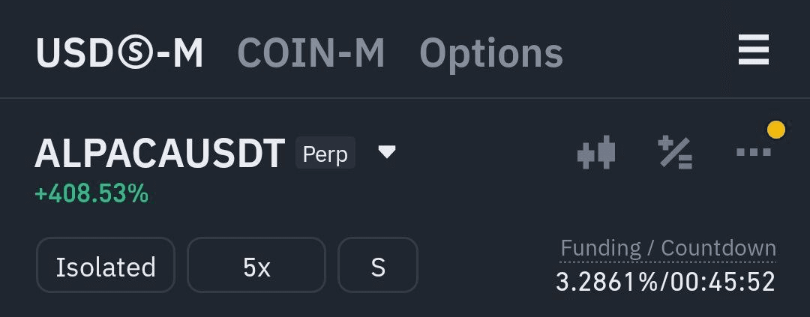The height and width of the screenshot is (317, 810).
Task: Toggle position mode with the S button
Action: [x=377, y=265]
